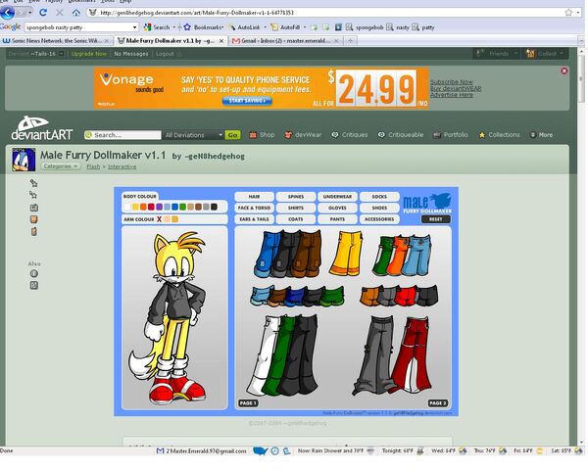Open Critiqueable in the navigation bar

pyautogui.click(x=401, y=135)
